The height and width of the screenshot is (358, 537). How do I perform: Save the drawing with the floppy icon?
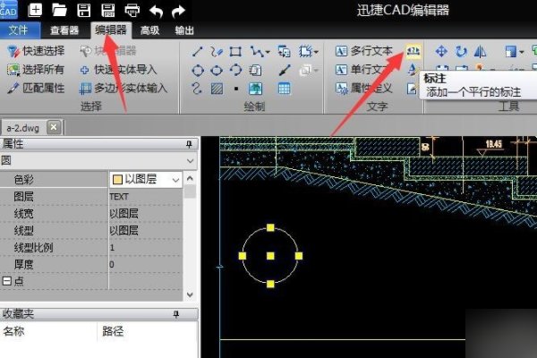(x=83, y=10)
